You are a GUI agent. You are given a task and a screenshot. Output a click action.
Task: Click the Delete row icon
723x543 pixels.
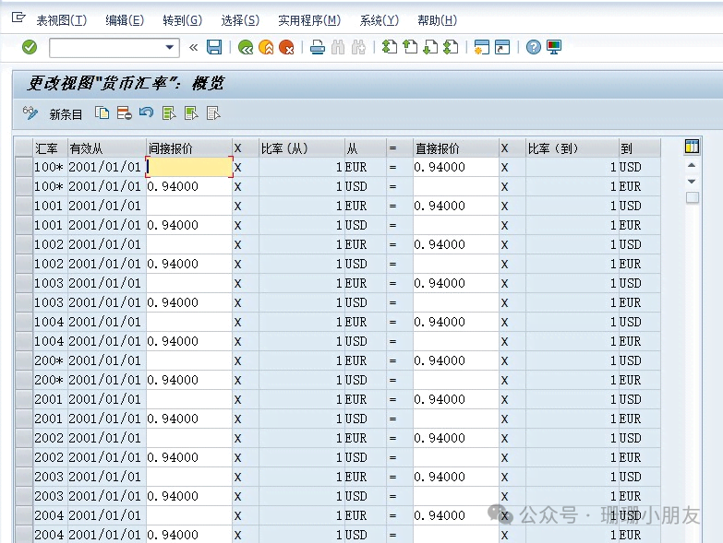[124, 113]
